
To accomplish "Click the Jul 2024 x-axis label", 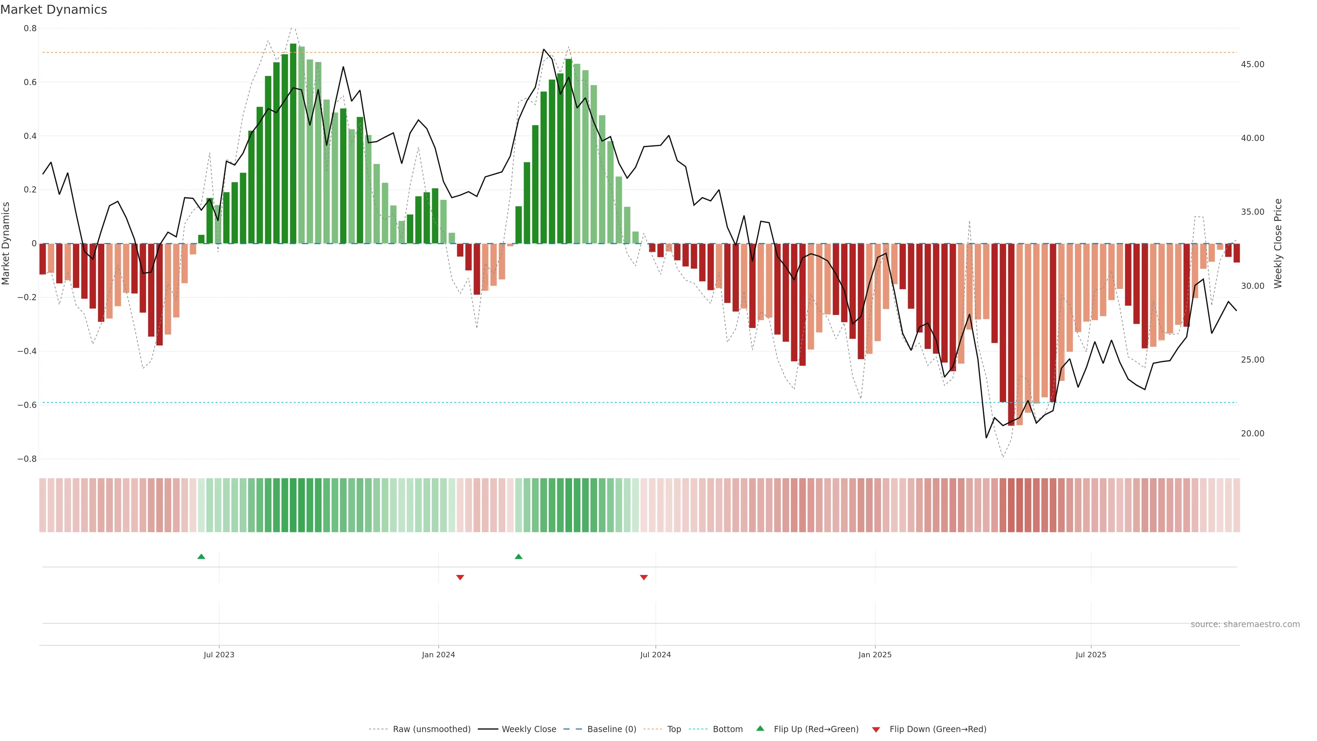I will click(x=655, y=655).
